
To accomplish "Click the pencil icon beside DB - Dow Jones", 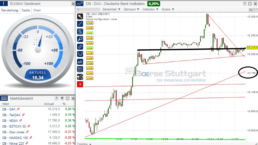I will tap(27, 132).
